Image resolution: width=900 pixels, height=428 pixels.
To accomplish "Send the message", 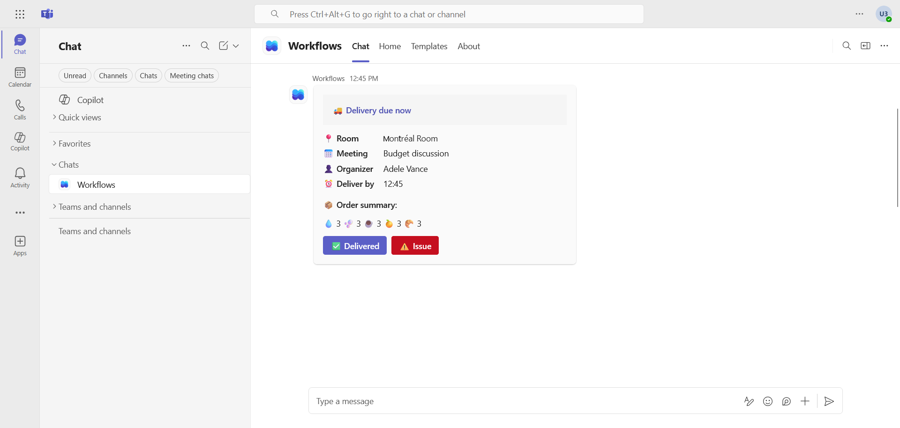I will tap(829, 401).
